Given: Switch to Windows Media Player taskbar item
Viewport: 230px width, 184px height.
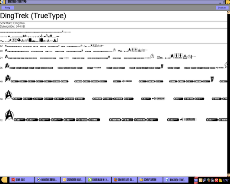Looking at the screenshot, I should [48, 180].
